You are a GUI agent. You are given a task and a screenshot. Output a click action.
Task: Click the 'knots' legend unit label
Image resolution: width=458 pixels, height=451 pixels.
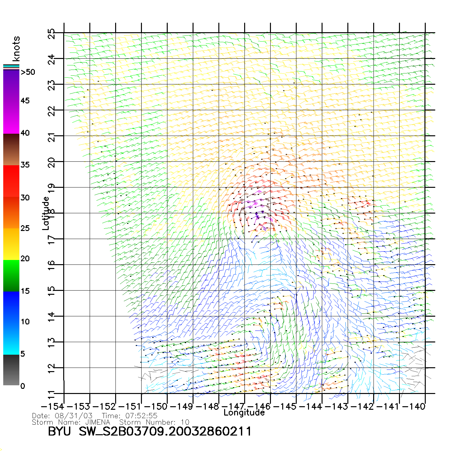(16, 49)
